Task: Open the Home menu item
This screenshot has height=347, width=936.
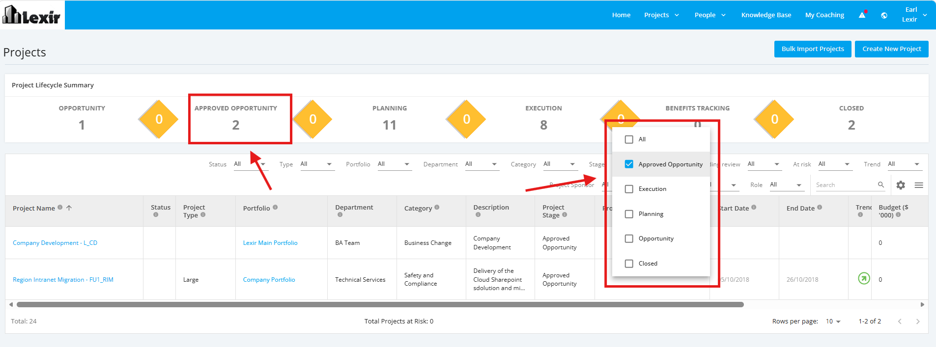Action: coord(621,15)
